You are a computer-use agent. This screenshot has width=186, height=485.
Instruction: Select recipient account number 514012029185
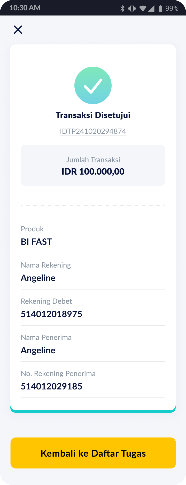coord(51,386)
